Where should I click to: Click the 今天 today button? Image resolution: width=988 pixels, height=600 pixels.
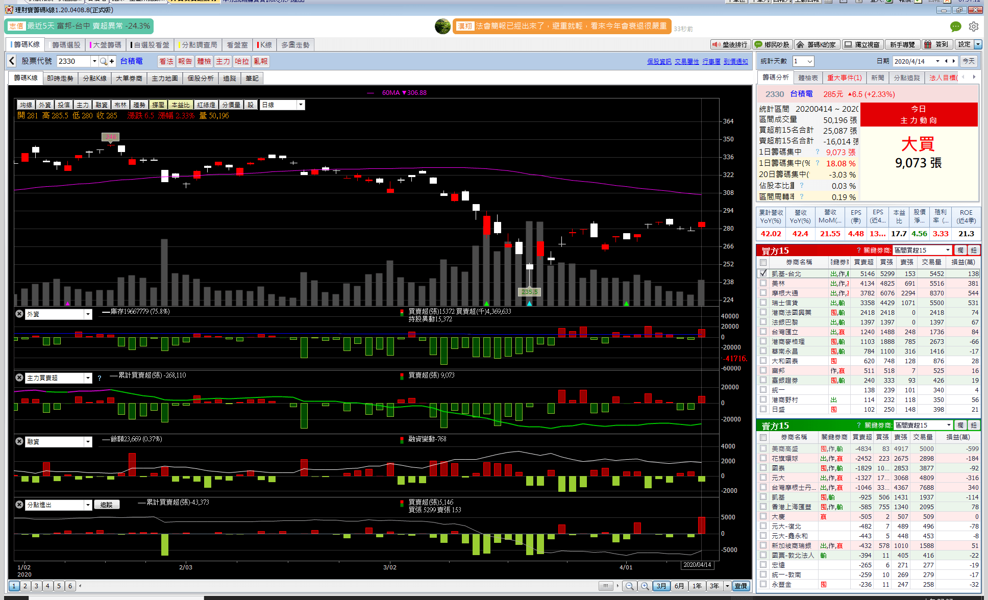pyautogui.click(x=968, y=61)
